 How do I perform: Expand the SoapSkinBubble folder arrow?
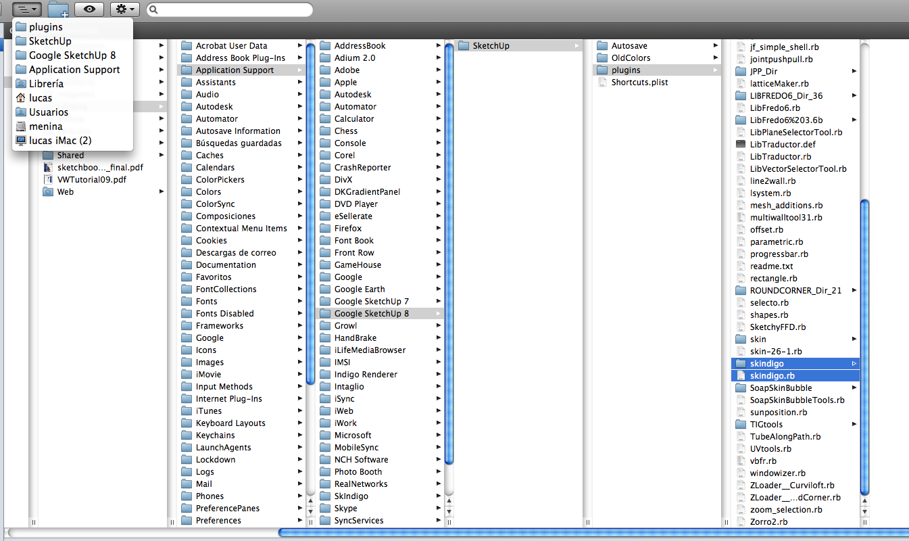click(x=854, y=388)
